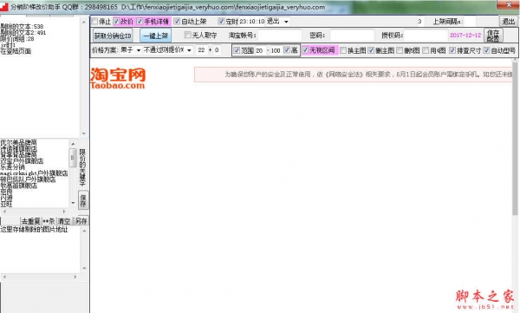Image resolution: width=520 pixels, height=313 pixels.
Task: Click right arrow of keyword list horizontal scrollbar
Action: [x=63, y=212]
